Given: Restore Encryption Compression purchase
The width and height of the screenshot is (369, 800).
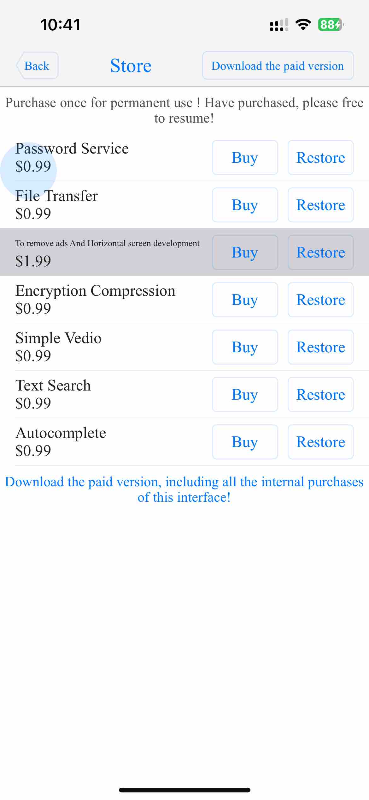Looking at the screenshot, I should point(320,300).
